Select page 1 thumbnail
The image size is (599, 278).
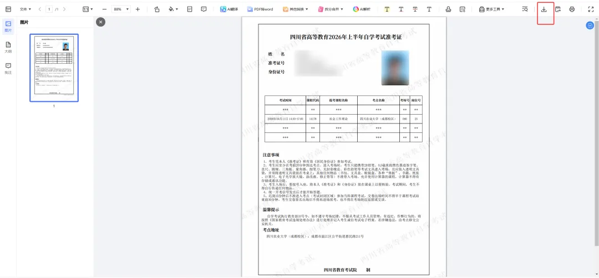point(54,68)
